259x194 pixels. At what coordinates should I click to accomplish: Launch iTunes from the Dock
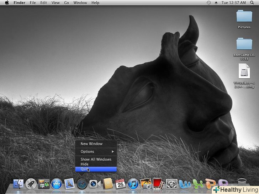point(133,184)
